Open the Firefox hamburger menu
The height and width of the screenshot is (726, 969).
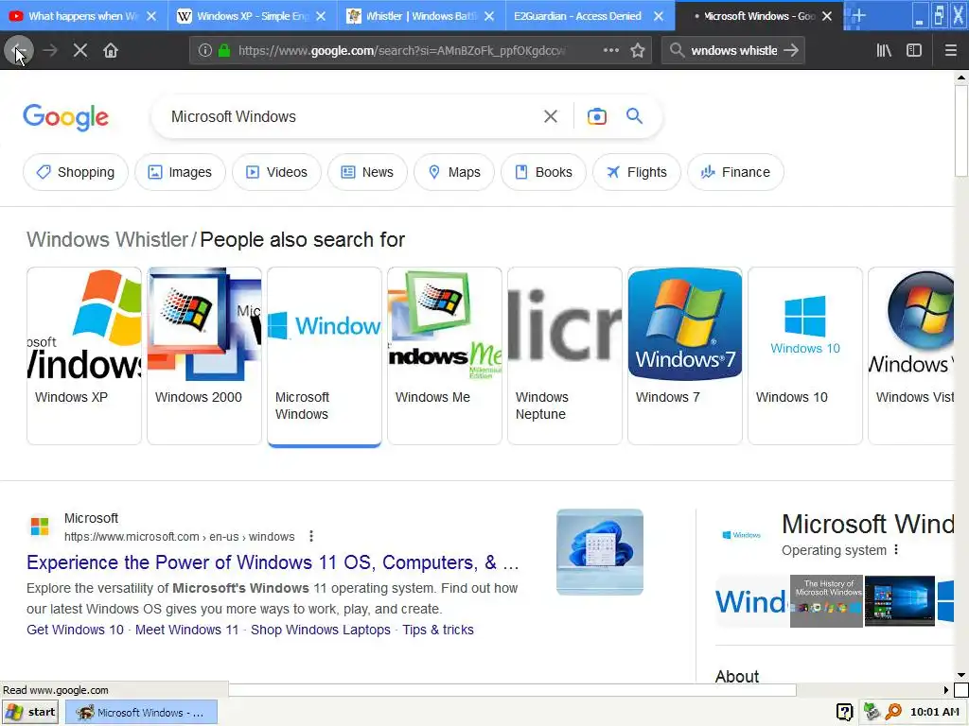click(951, 51)
